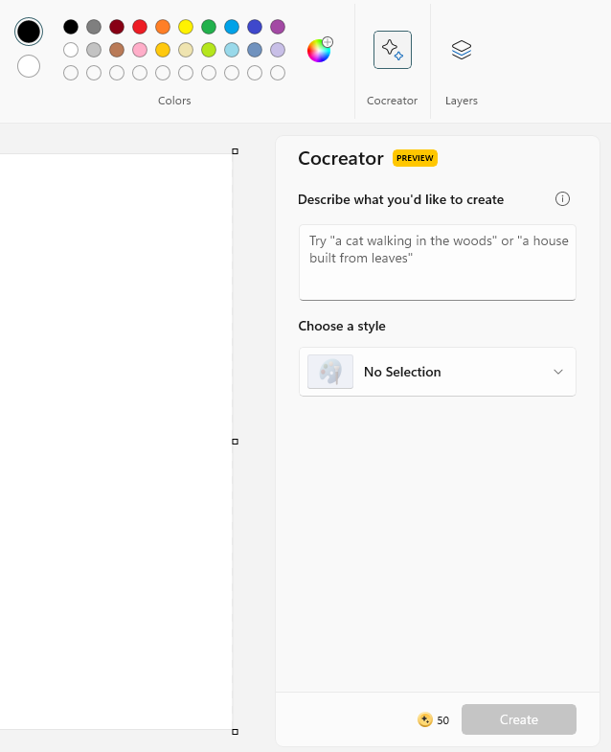611x752 pixels.
Task: Click the description text input box
Action: (x=437, y=262)
